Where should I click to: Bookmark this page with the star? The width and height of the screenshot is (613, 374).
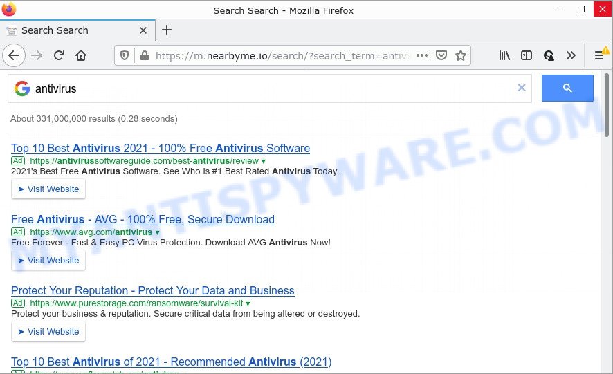pos(461,55)
